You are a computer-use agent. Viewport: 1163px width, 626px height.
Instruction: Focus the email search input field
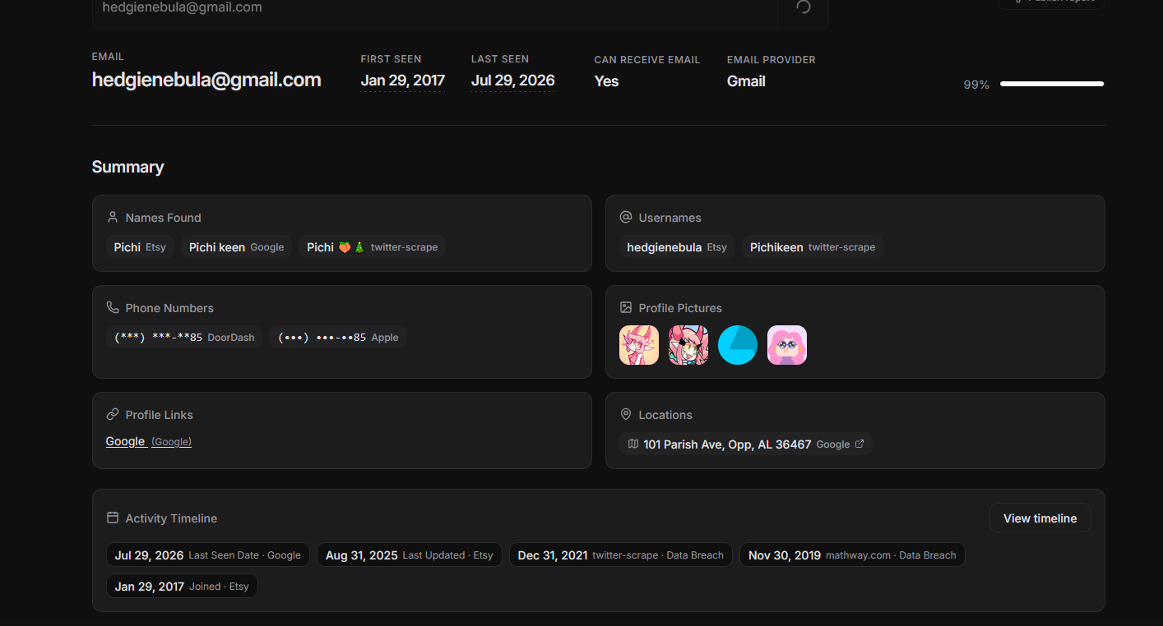pyautogui.click(x=435, y=8)
